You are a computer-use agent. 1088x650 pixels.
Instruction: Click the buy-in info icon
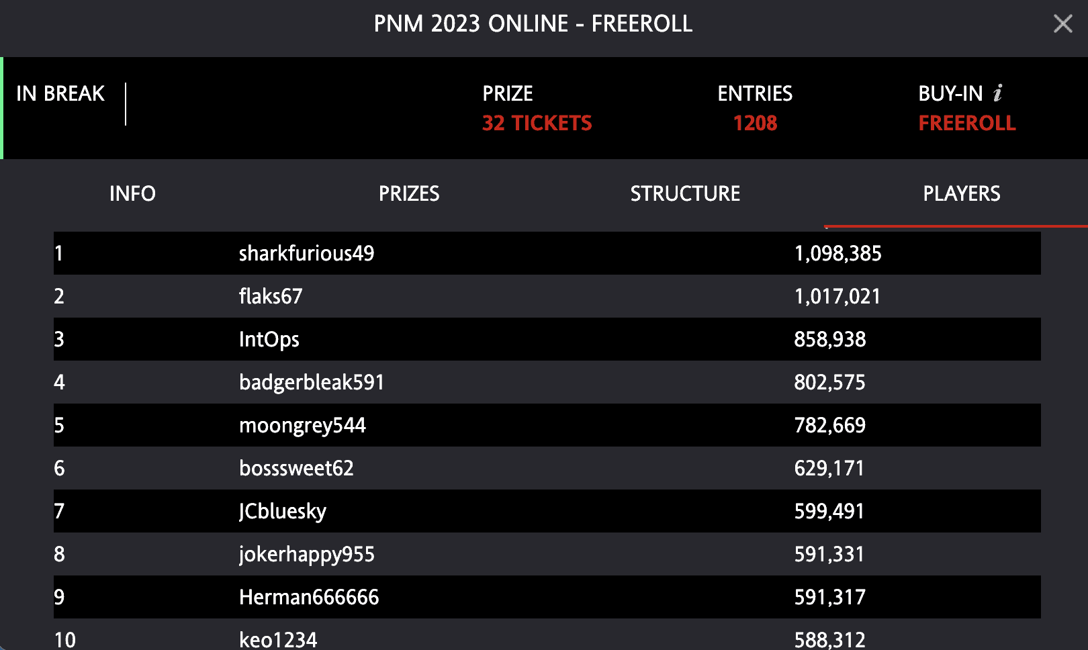tap(998, 93)
